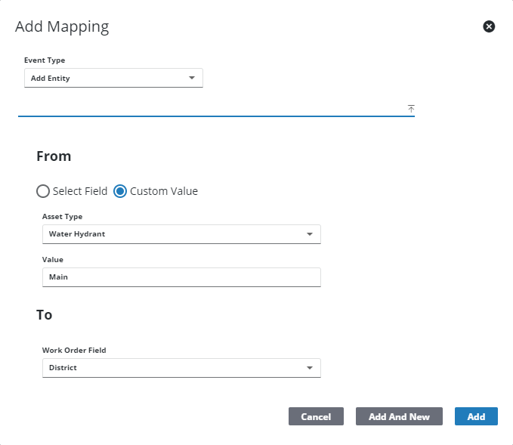
Task: Click the 'Select Field' option label text
Action: click(80, 191)
